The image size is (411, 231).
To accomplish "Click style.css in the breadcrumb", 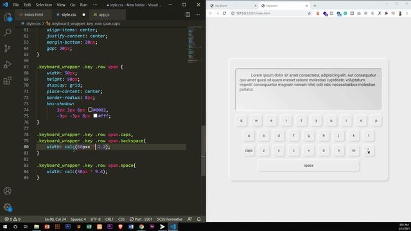I will point(33,24).
